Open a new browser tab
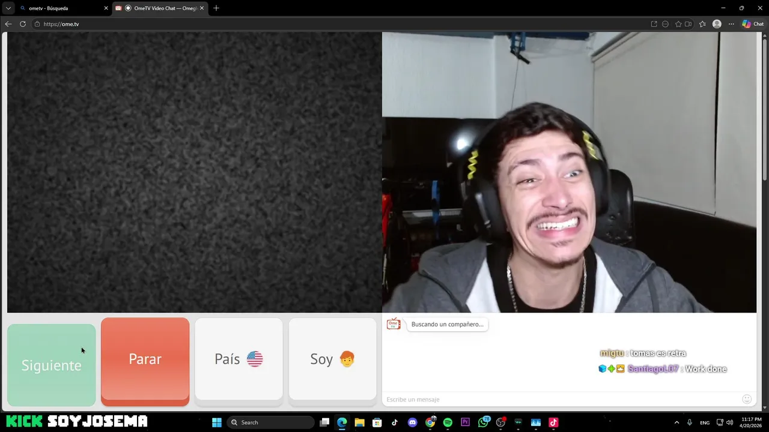769x432 pixels. 216,8
